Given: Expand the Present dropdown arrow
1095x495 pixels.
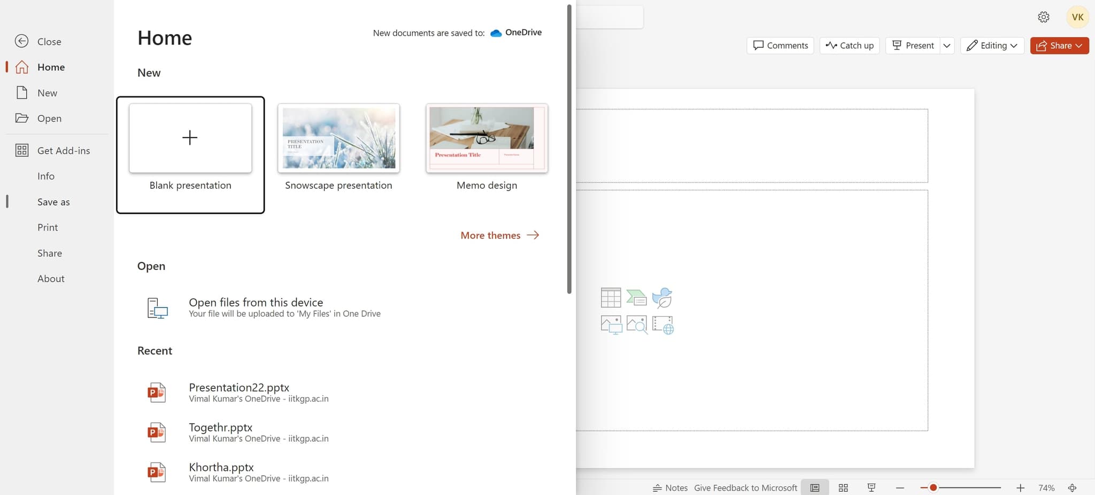Looking at the screenshot, I should click(947, 45).
